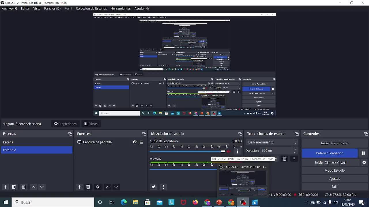Image resolution: width=369 pixels, height=207 pixels.
Task: Undock the Controles panel
Action: [366, 134]
